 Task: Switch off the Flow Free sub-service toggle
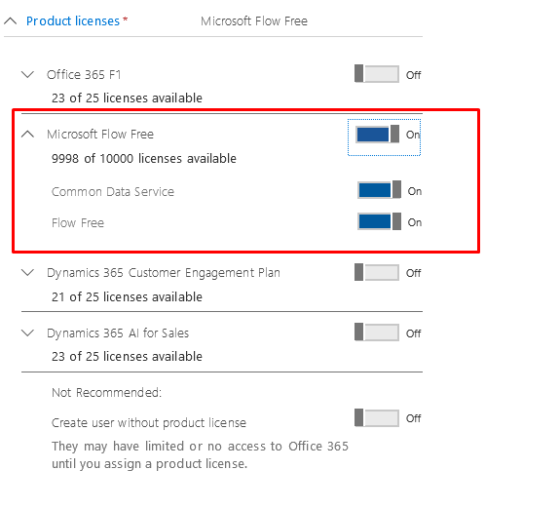(379, 221)
